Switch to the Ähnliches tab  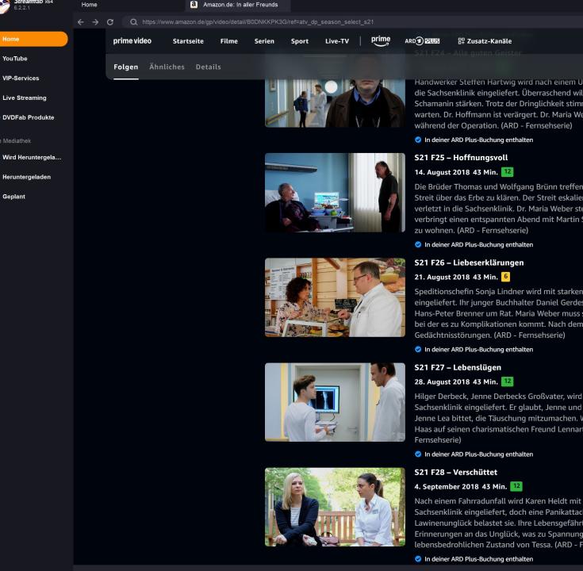pos(167,67)
